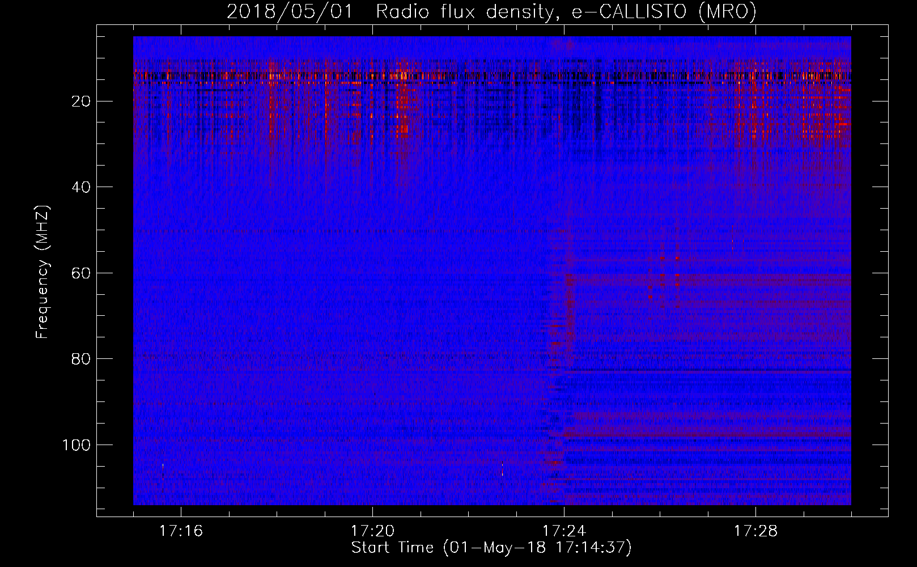
Task: Click the 17:20 time tick label
Action: 372,531
